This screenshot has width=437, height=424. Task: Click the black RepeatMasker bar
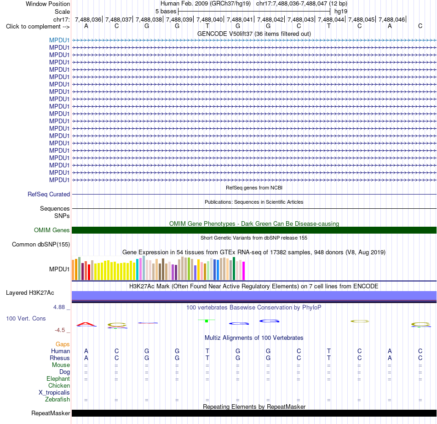click(254, 413)
